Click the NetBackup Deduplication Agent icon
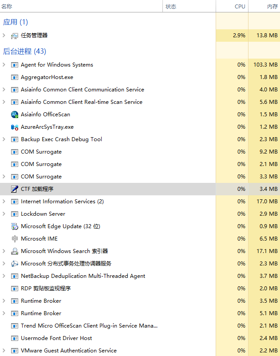Screen dimensions: 280x356 pos(15,276)
